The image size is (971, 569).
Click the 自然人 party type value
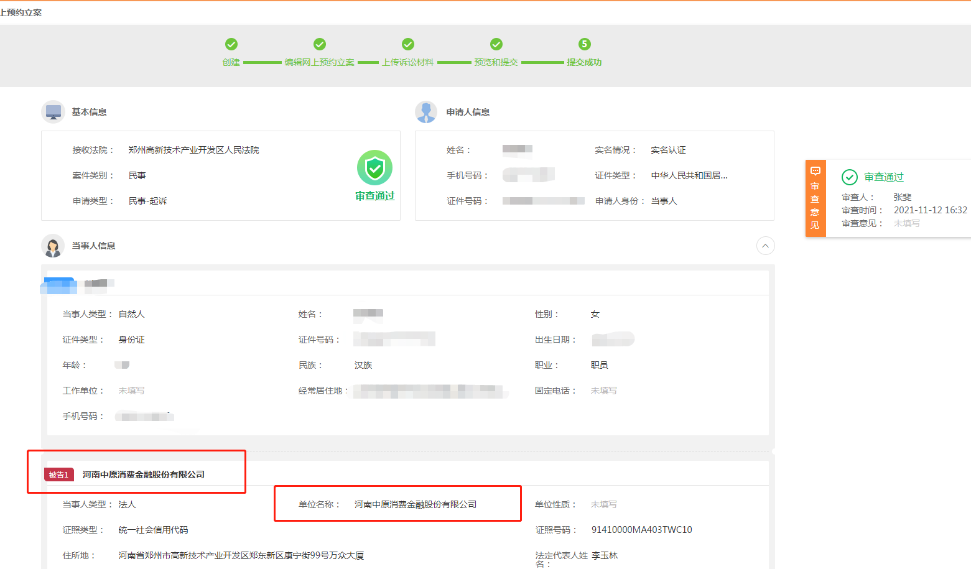coord(131,314)
